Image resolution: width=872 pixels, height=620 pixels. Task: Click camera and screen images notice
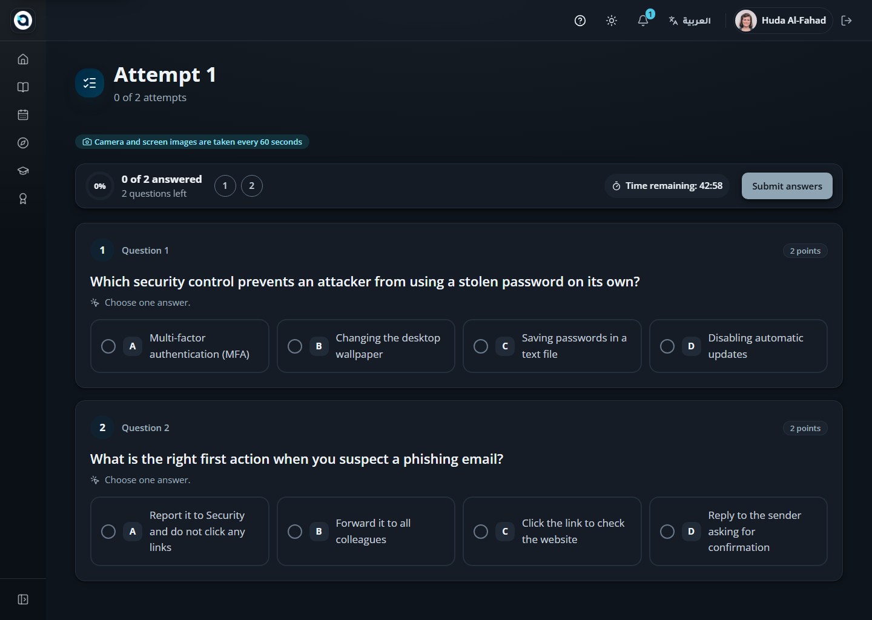click(192, 142)
